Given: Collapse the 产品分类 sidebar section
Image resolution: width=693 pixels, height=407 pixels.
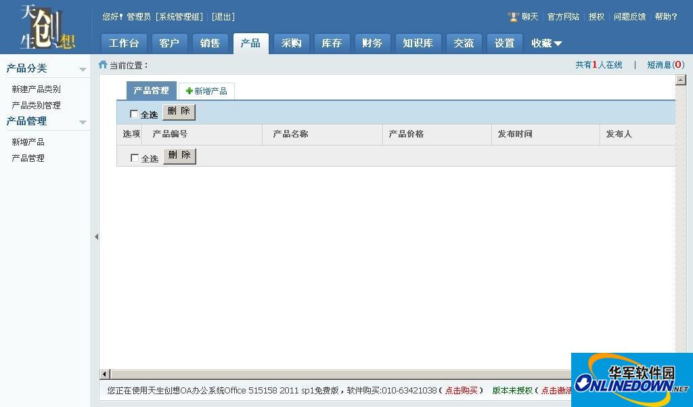Looking at the screenshot, I should [x=83, y=70].
